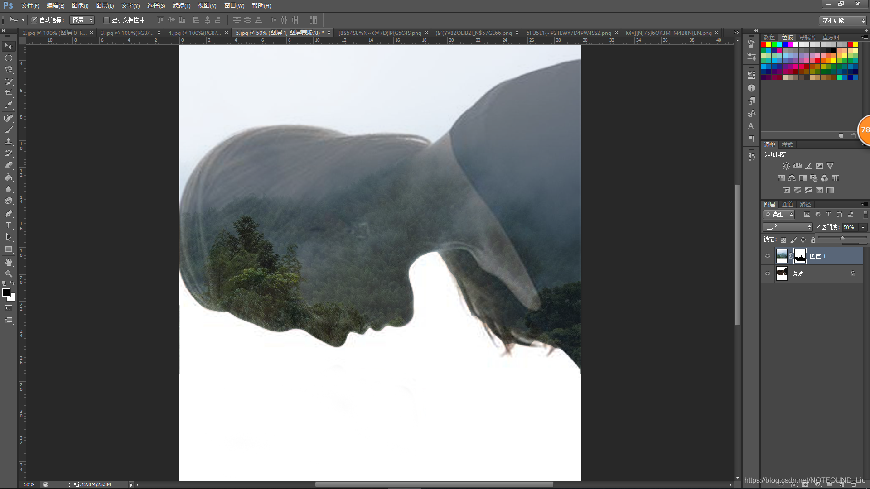Select the Eyedropper tool
The width and height of the screenshot is (870, 489).
click(x=9, y=105)
